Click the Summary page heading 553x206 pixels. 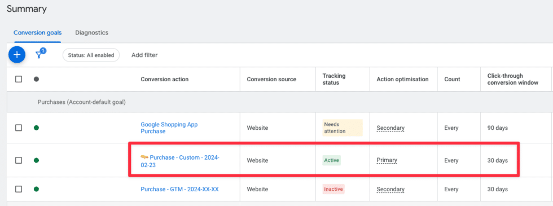(27, 9)
